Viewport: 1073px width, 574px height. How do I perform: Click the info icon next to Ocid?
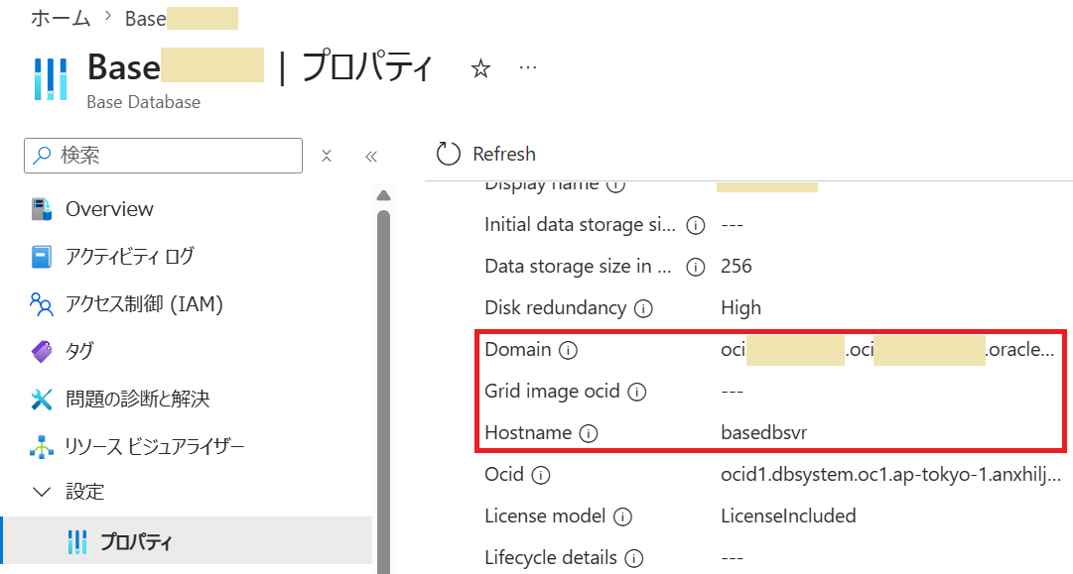pos(541,476)
